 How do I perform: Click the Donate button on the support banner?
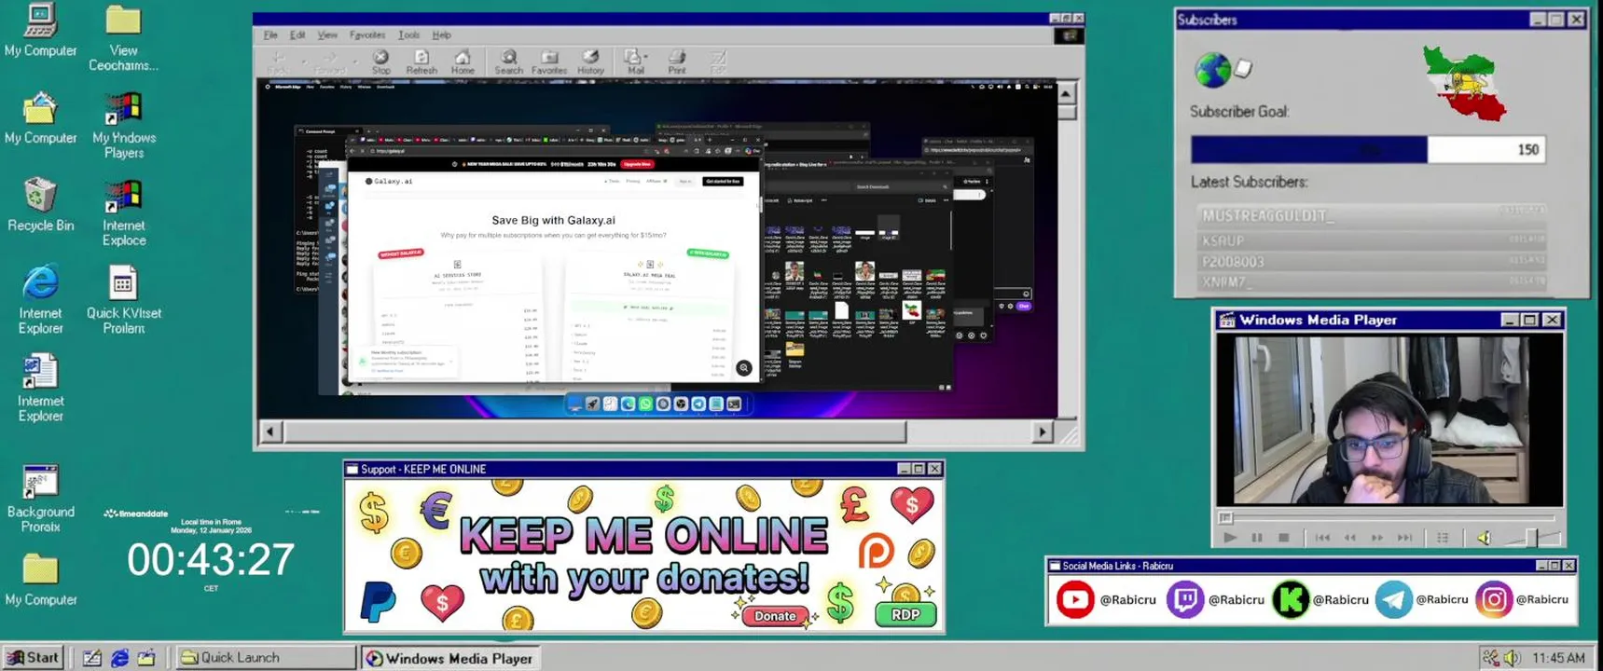pyautogui.click(x=775, y=616)
